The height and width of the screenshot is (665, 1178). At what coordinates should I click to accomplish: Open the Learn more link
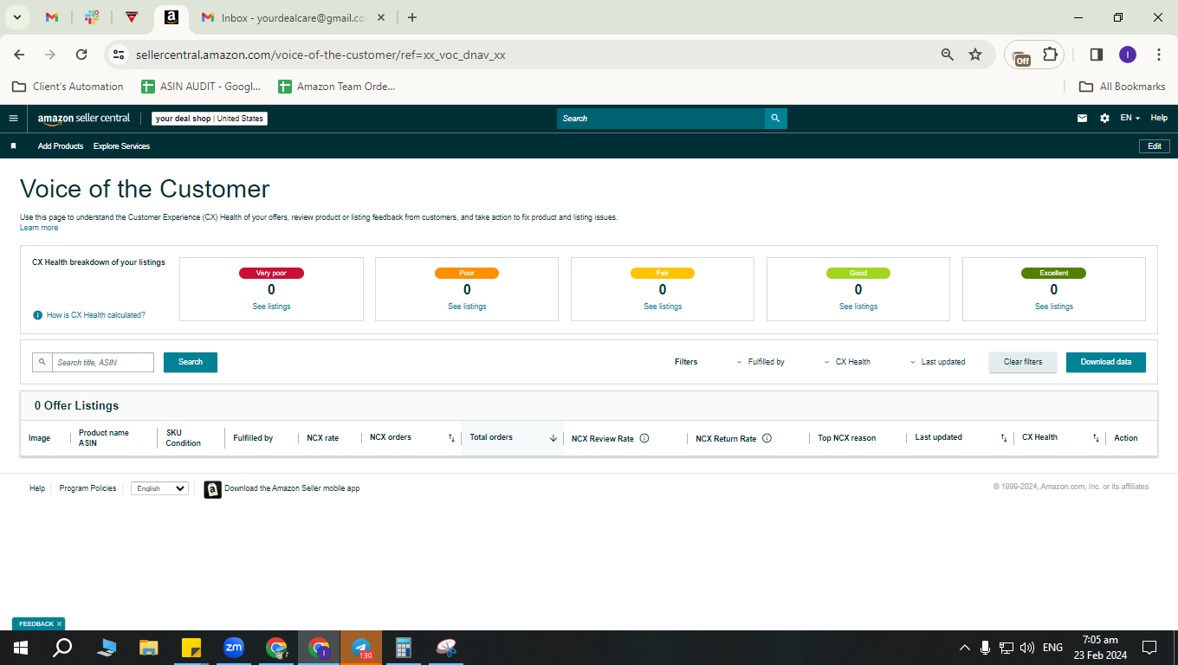tap(39, 228)
